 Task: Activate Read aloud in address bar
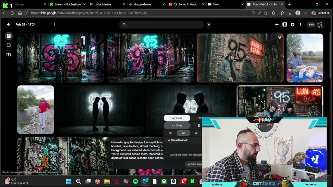(x=259, y=13)
